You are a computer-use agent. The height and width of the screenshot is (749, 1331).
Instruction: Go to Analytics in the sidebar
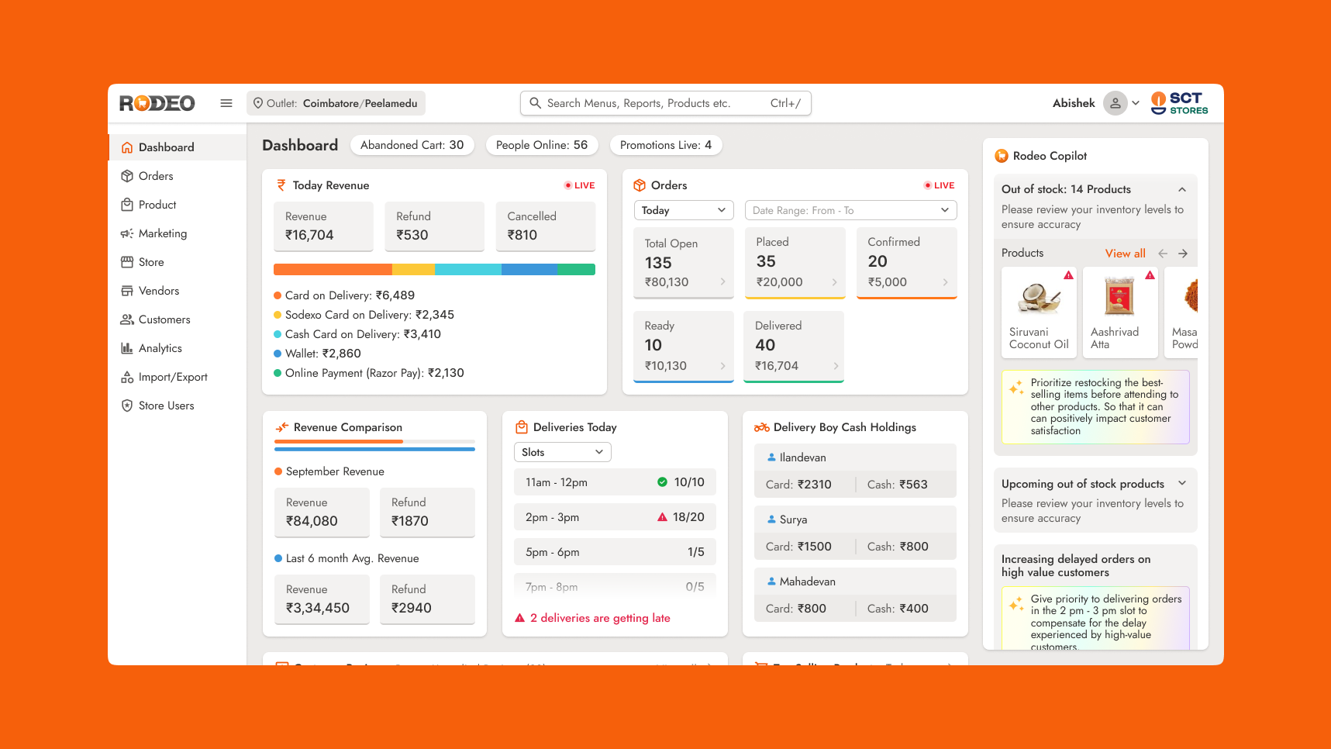tap(160, 348)
